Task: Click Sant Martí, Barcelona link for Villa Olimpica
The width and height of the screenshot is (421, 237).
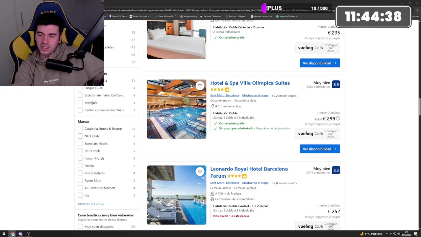Action: pos(225,95)
